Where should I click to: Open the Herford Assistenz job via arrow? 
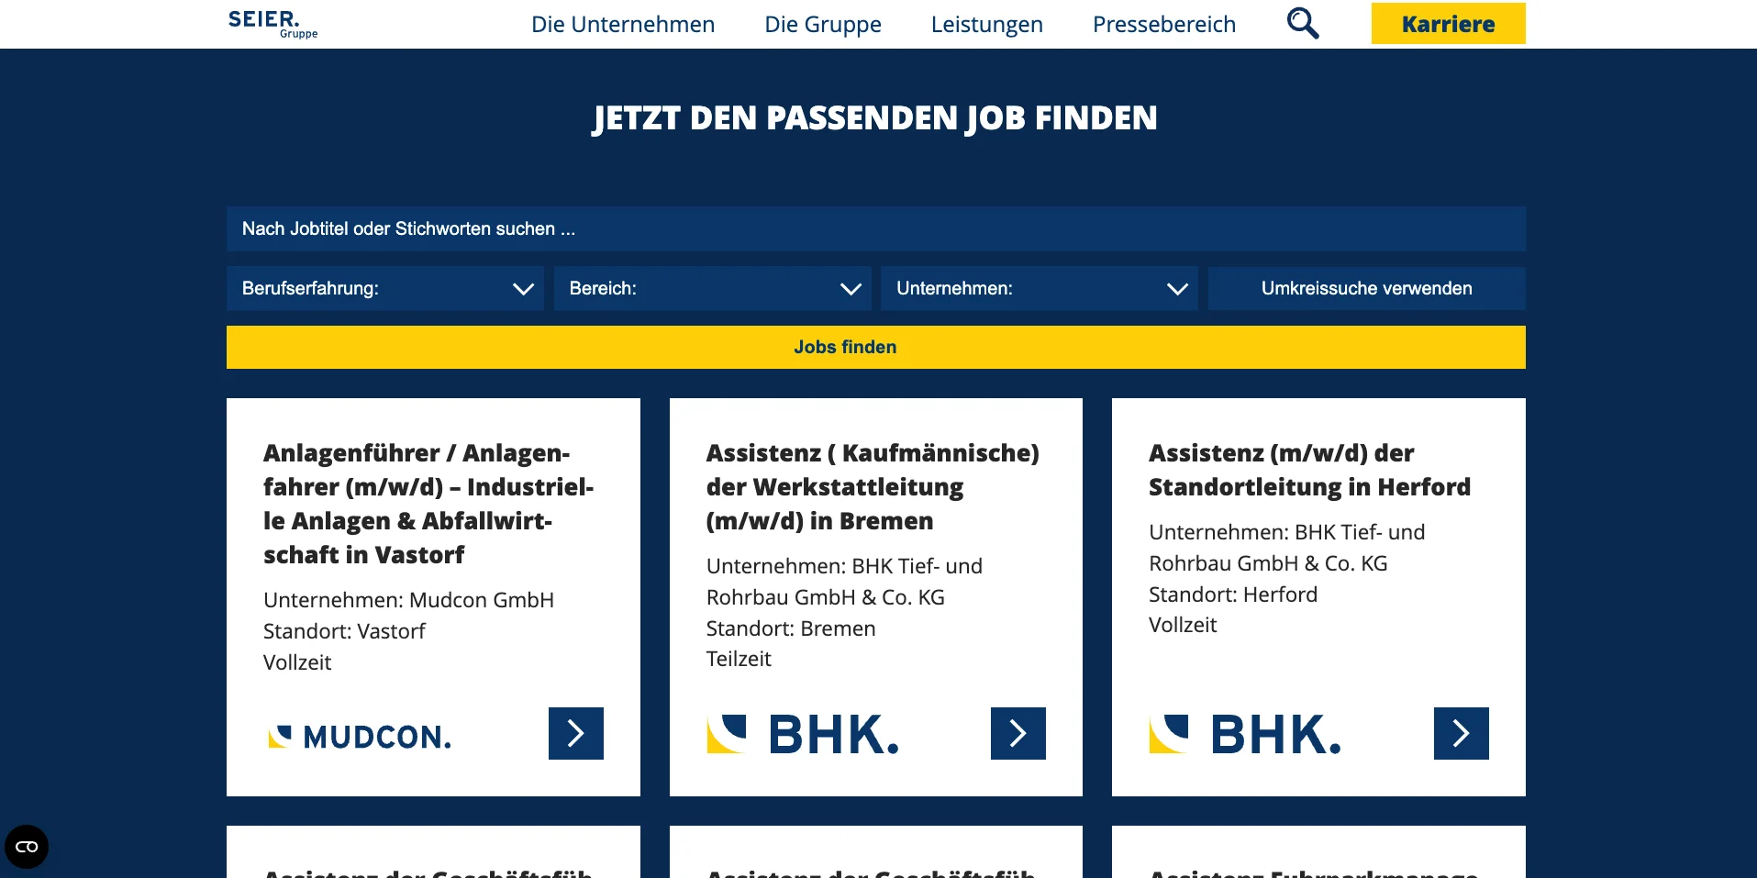(1461, 733)
